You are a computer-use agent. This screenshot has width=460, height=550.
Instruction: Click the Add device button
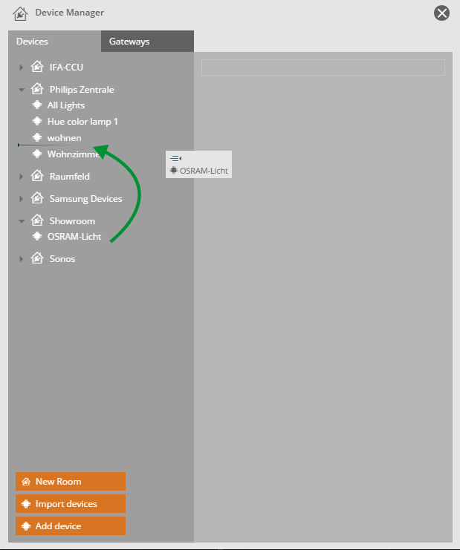pyautogui.click(x=71, y=526)
